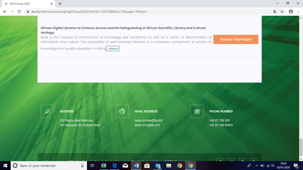Show hidden system tray icons

pos(257,166)
